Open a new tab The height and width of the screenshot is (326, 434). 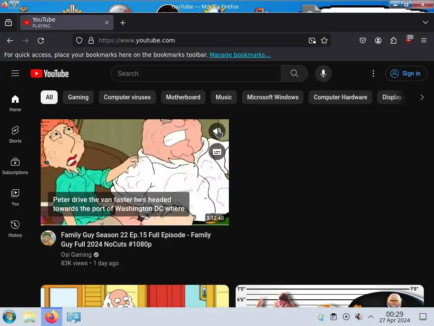(x=122, y=23)
